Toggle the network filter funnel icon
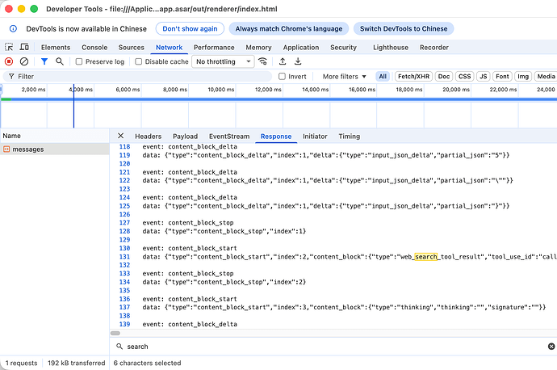This screenshot has width=557, height=370. (44, 61)
